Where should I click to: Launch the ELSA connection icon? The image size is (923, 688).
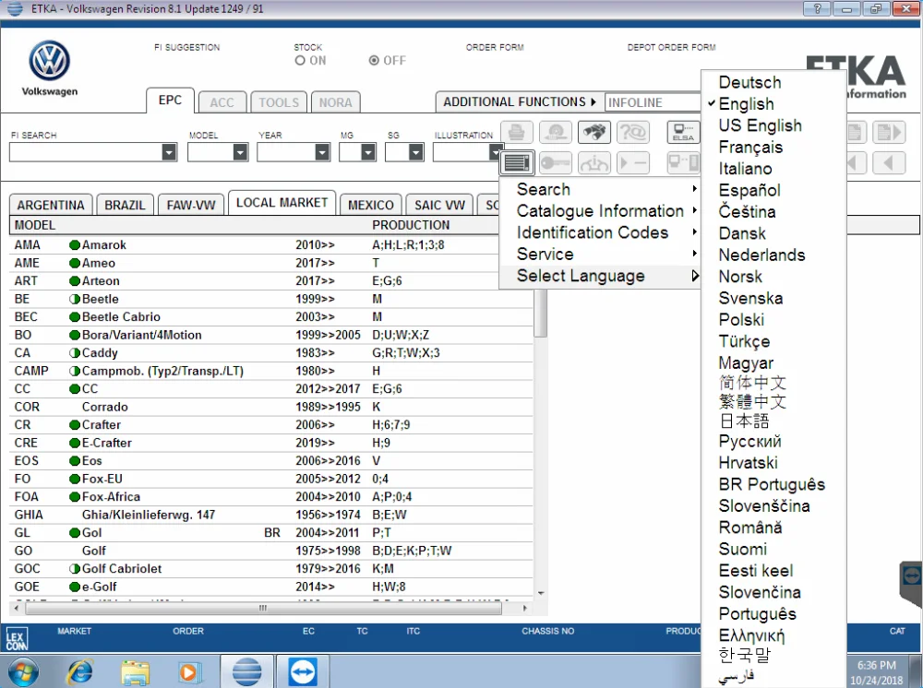(x=683, y=132)
